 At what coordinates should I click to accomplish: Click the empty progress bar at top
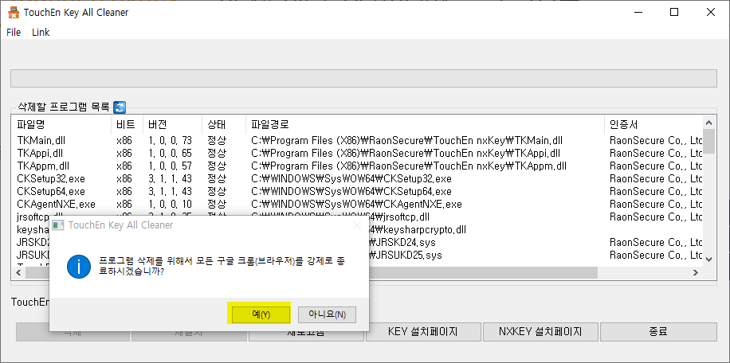coord(363,78)
